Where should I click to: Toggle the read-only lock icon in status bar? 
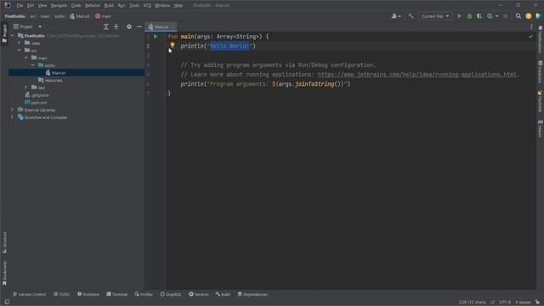[537, 303]
